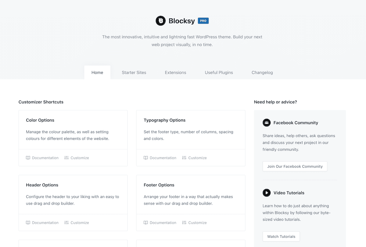Viewport: 366px width, 247px height.
Task: Click the 'Configure the header' description
Action: pyautogui.click(x=73, y=200)
